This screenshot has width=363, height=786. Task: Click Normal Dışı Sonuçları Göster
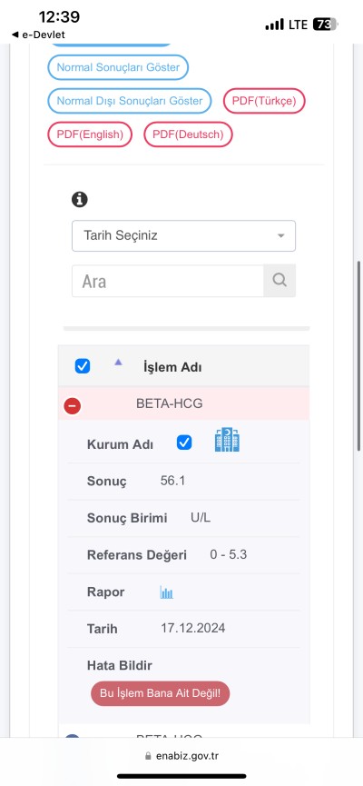click(130, 101)
